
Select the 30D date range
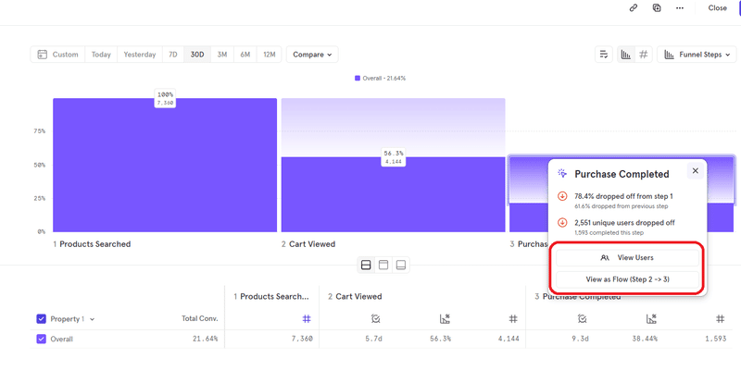(x=197, y=55)
